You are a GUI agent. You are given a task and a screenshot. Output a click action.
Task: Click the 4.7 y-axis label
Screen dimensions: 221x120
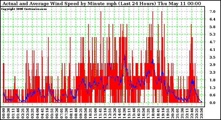click(x=212, y=42)
